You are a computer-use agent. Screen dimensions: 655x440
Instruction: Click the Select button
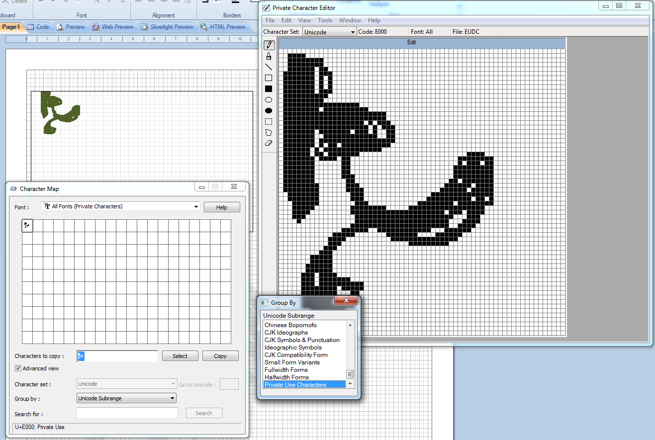point(180,356)
